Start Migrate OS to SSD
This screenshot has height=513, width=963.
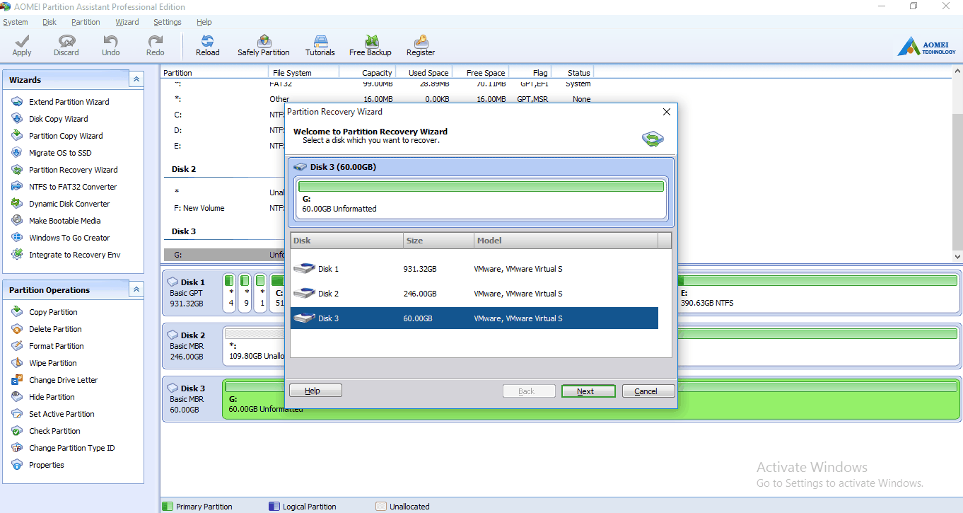point(60,153)
